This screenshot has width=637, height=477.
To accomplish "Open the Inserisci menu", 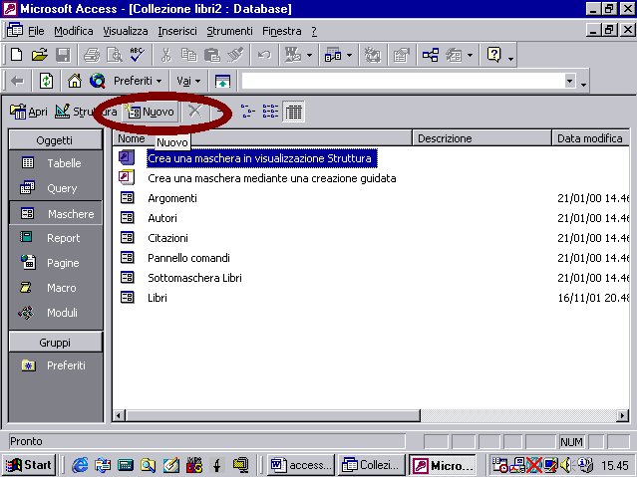I will pos(177,31).
